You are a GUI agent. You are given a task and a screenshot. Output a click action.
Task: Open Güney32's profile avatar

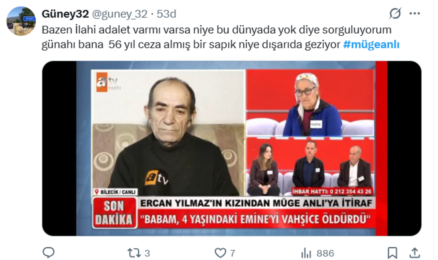pos(21,21)
